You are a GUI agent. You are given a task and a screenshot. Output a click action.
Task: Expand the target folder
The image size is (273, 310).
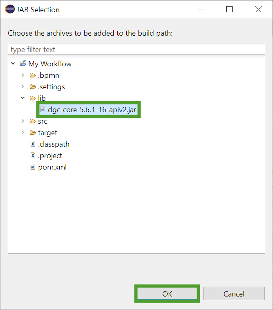[23, 133]
